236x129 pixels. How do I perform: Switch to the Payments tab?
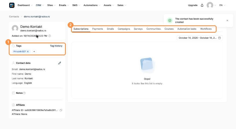(x=98, y=29)
